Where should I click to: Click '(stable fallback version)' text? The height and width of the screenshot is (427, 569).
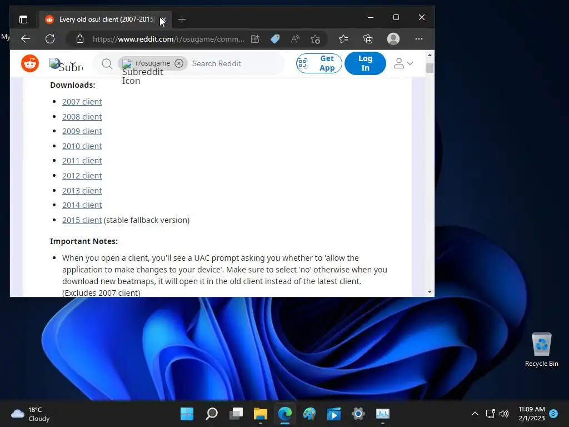tap(147, 220)
